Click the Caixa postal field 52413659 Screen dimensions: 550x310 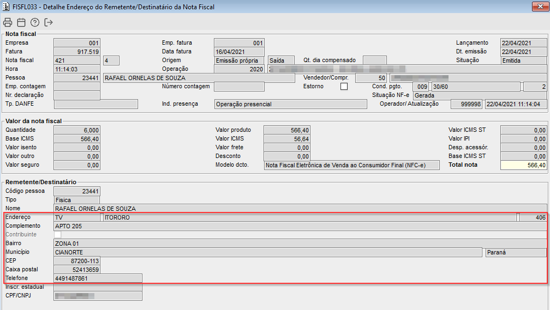point(77,270)
